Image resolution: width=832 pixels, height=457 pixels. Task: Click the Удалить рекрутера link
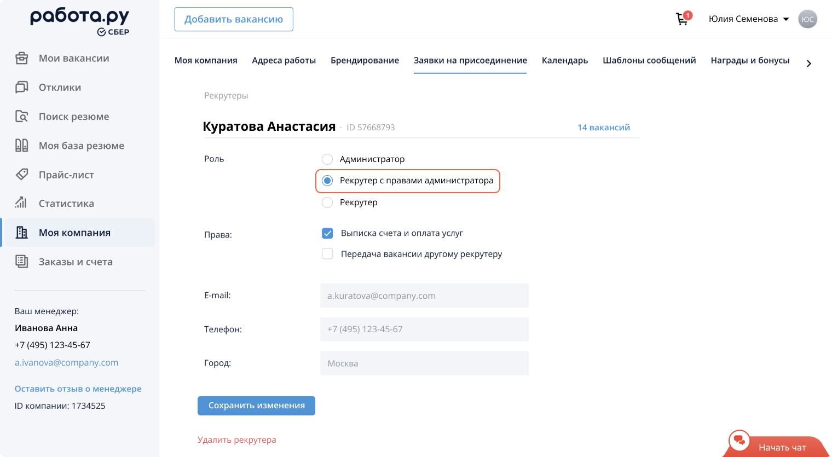point(236,440)
